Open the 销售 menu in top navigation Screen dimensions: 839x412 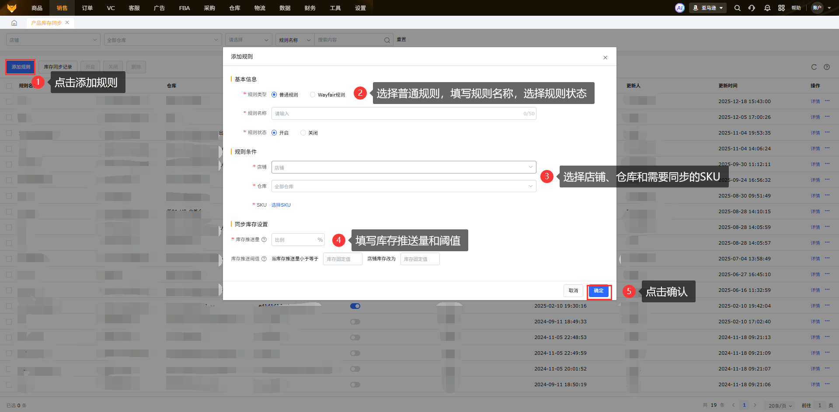pyautogui.click(x=62, y=8)
